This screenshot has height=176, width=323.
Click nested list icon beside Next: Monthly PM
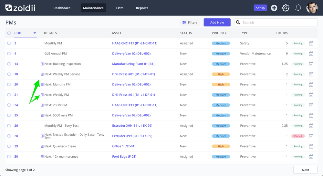coord(42,84)
